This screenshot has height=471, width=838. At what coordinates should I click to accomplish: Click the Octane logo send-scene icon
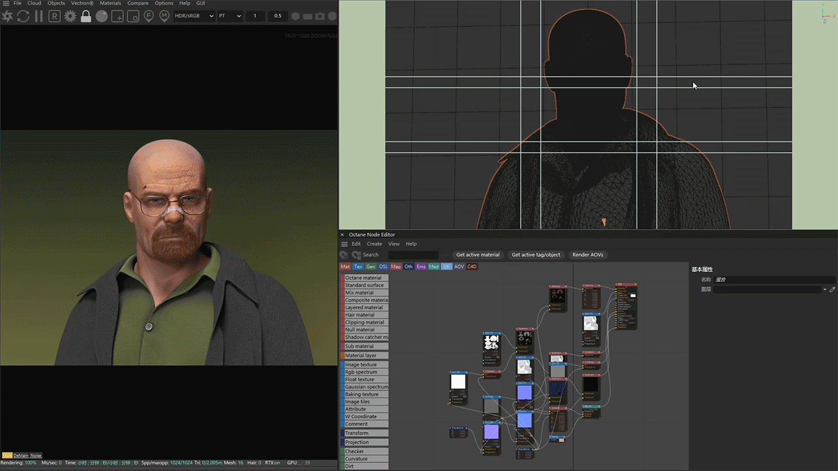7,16
